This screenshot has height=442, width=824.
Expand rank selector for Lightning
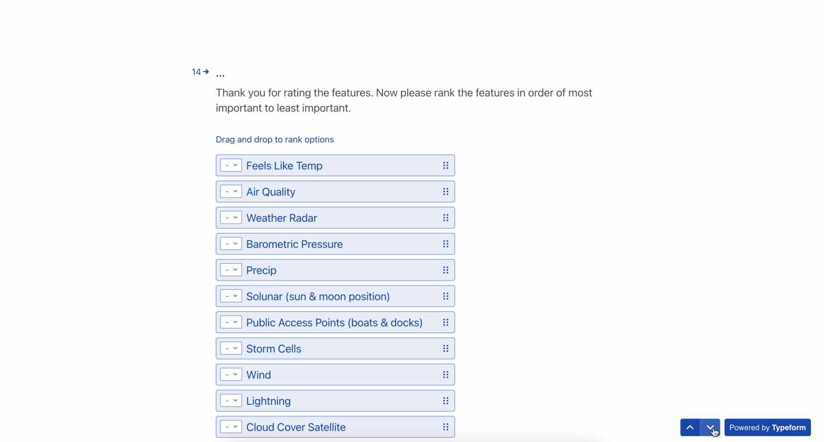(x=231, y=401)
